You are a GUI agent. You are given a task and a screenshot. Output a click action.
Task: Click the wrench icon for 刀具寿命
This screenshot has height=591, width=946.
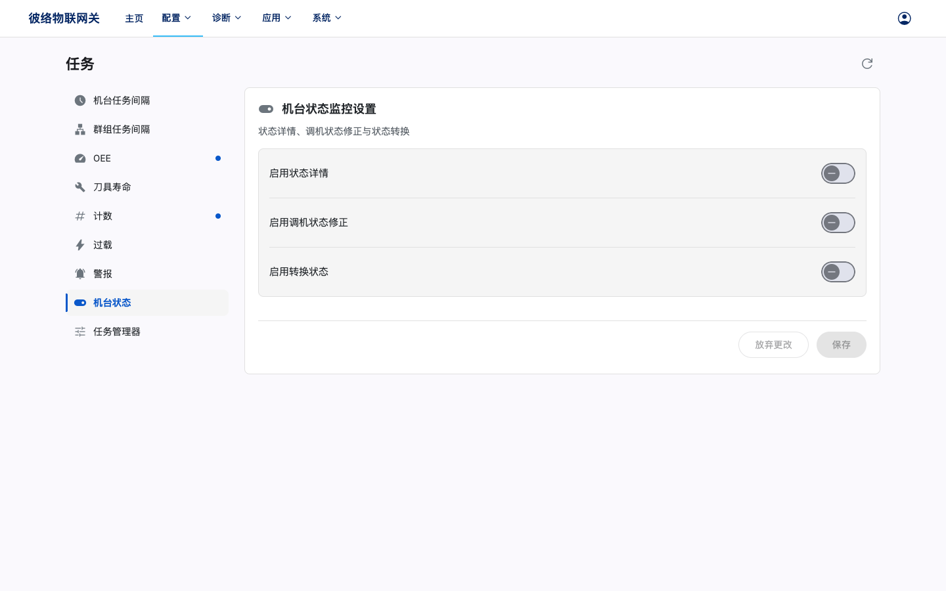click(80, 187)
